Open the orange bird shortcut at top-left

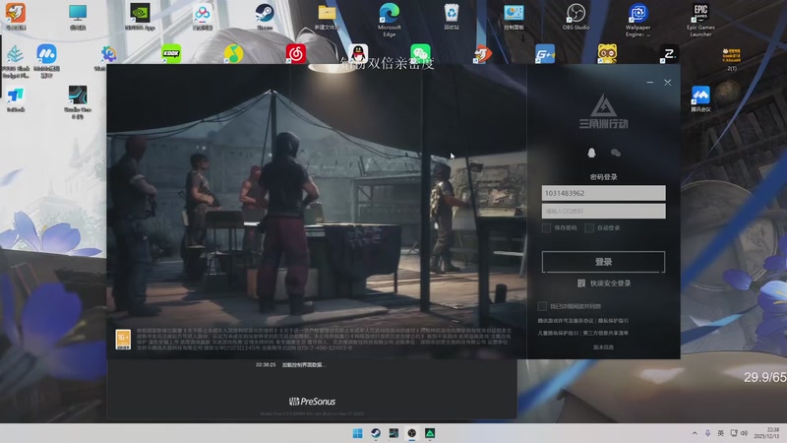click(x=16, y=16)
